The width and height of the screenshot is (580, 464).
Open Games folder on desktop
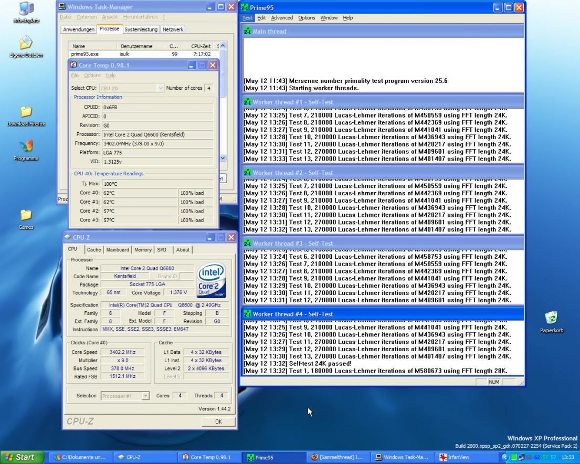26,215
